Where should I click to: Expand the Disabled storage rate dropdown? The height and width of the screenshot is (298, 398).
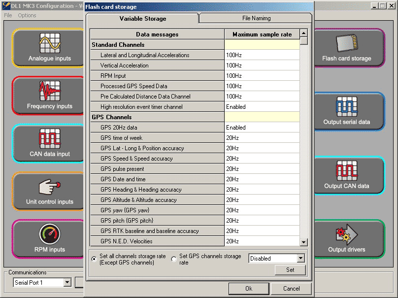click(301, 258)
